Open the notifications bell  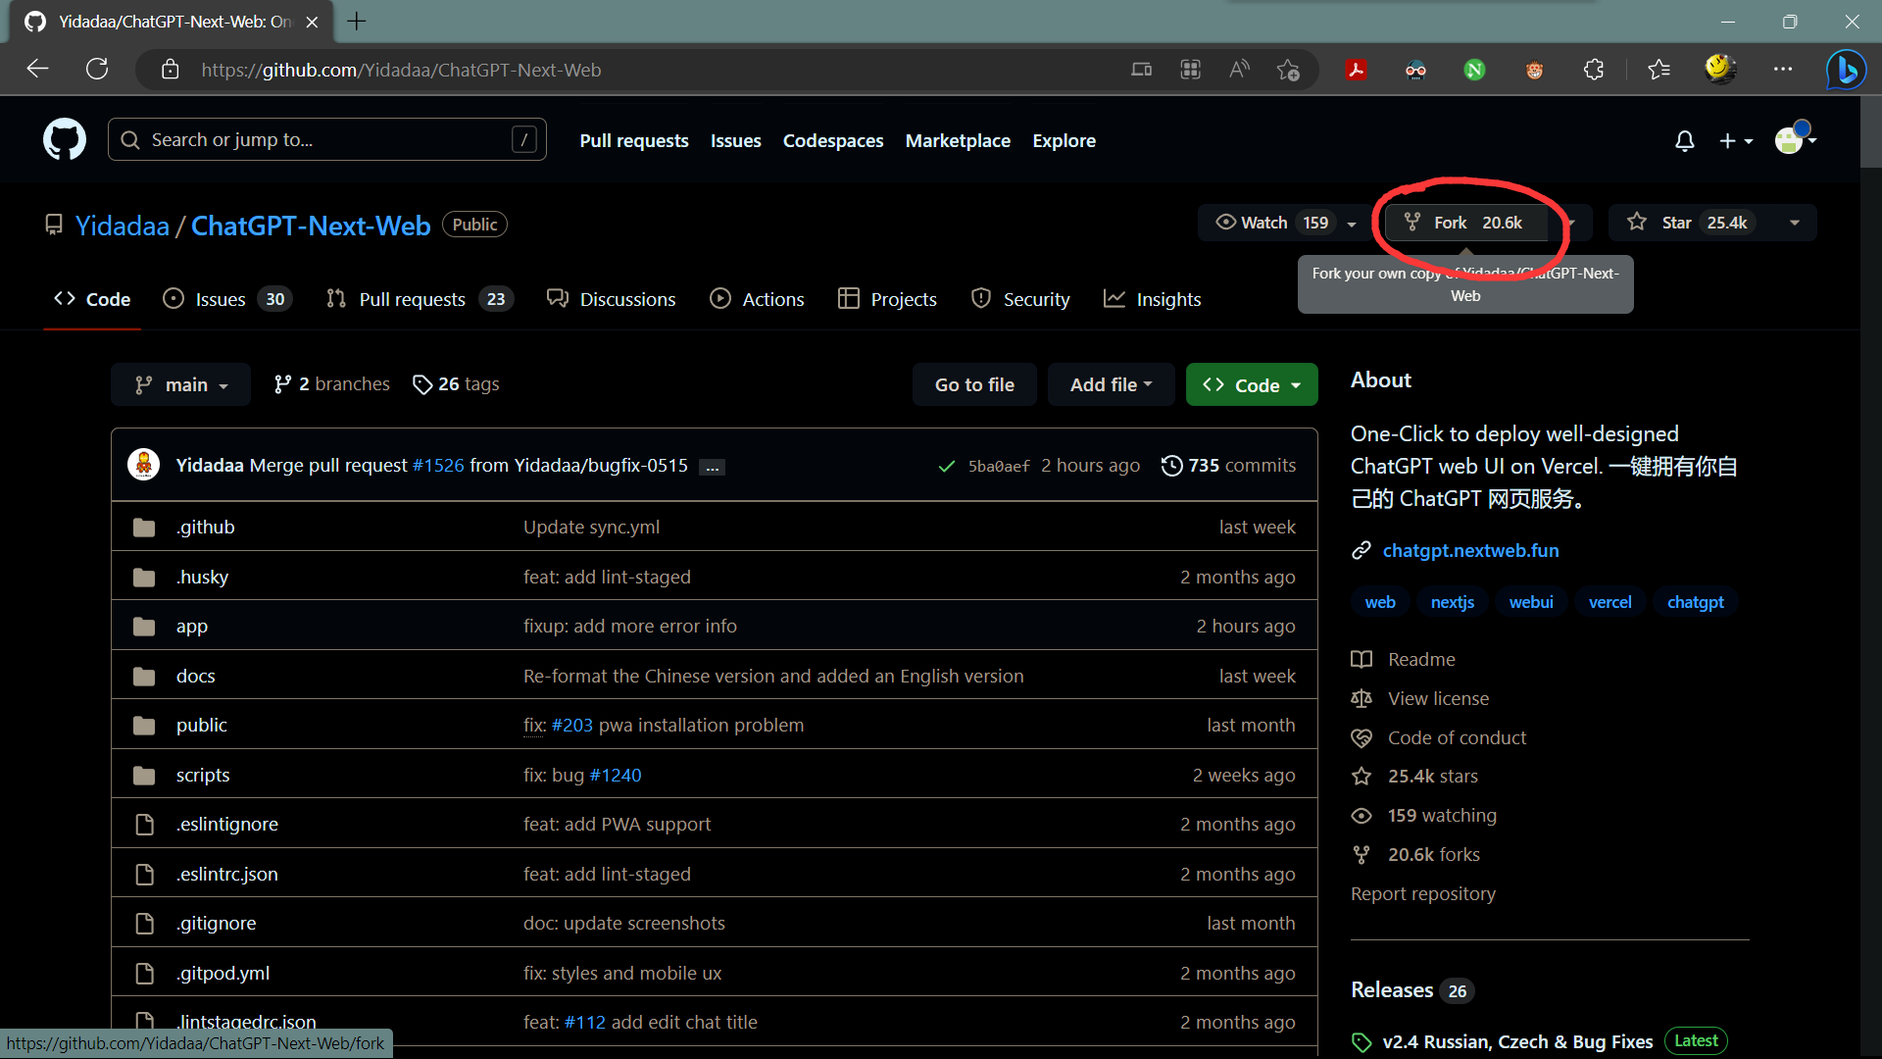point(1684,141)
